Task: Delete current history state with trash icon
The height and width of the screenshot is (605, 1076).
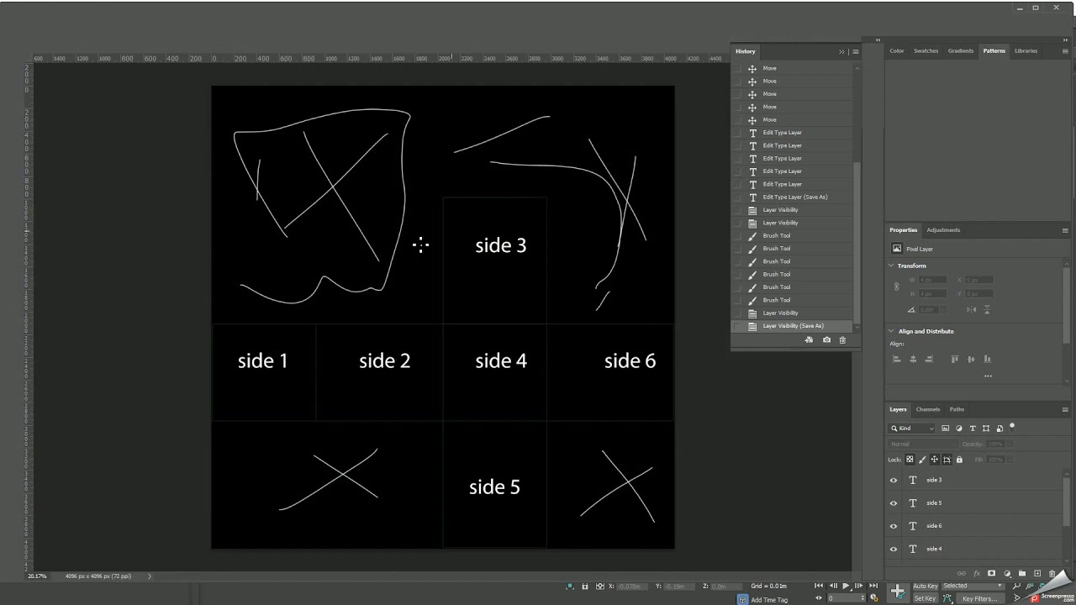Action: click(x=842, y=339)
